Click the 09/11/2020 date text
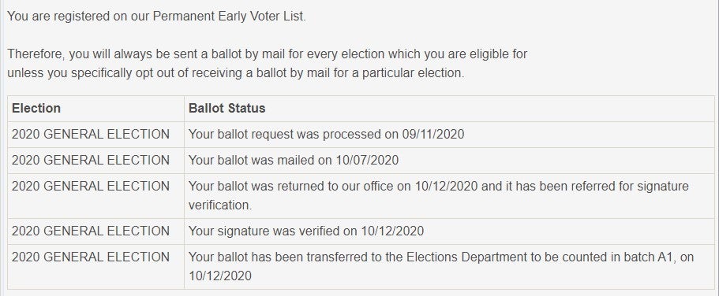 tap(433, 135)
